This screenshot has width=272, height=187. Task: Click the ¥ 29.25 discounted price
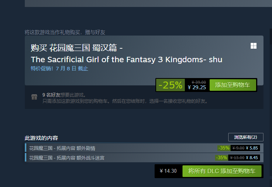coord(197,87)
